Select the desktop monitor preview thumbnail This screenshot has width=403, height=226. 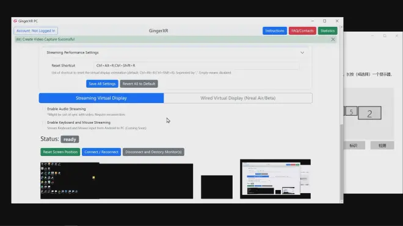tap(117, 180)
